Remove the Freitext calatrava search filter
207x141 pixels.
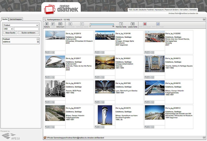pyautogui.click(x=38, y=39)
